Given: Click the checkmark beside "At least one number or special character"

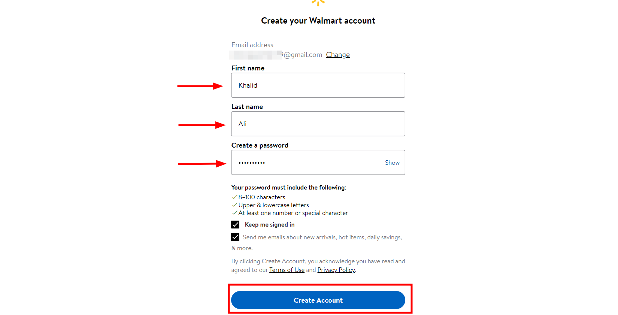Looking at the screenshot, I should (x=235, y=213).
